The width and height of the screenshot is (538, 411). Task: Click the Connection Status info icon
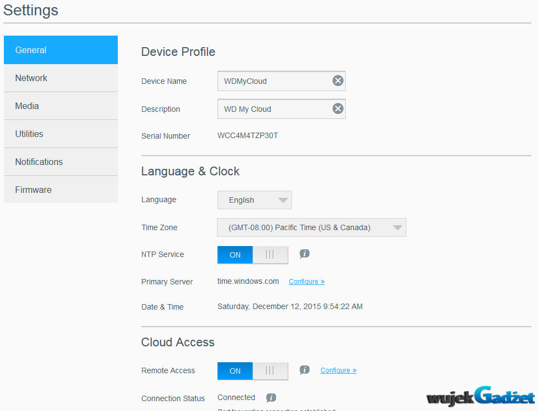click(x=271, y=398)
